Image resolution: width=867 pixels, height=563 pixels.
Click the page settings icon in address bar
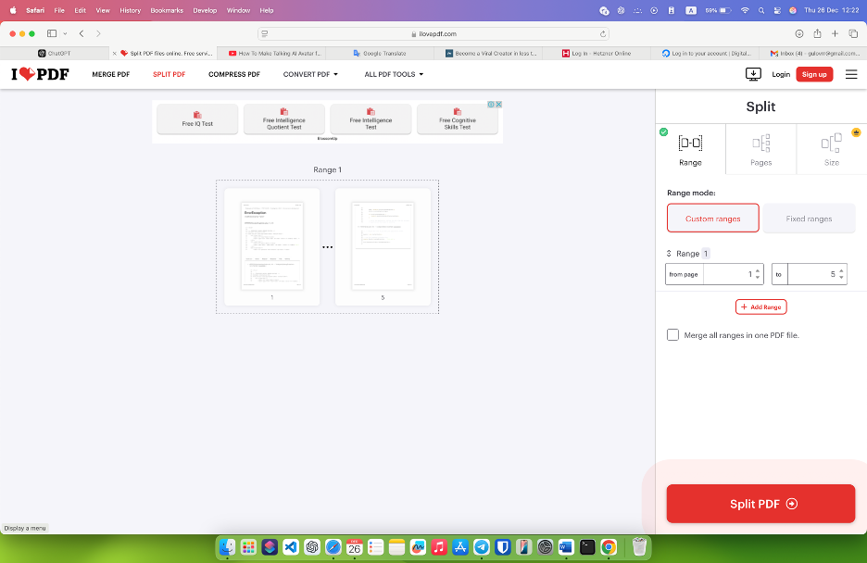pos(265,33)
